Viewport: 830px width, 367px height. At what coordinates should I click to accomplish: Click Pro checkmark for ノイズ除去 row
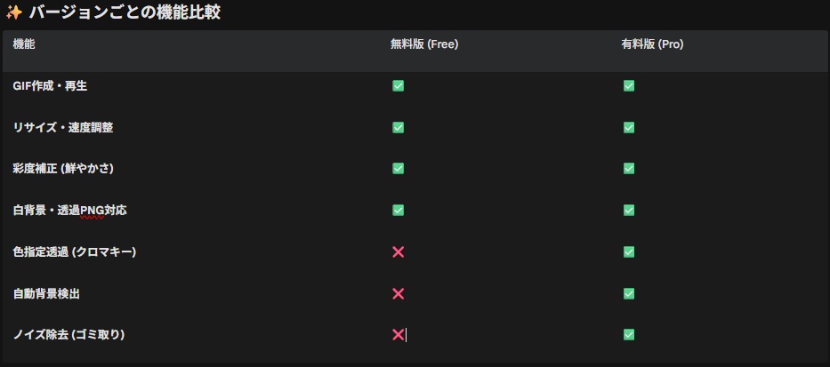(629, 335)
